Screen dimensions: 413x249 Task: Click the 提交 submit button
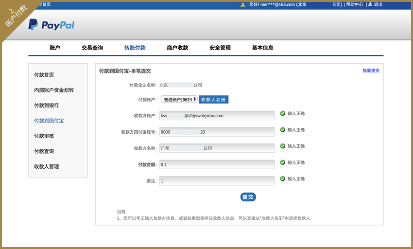coord(248,197)
